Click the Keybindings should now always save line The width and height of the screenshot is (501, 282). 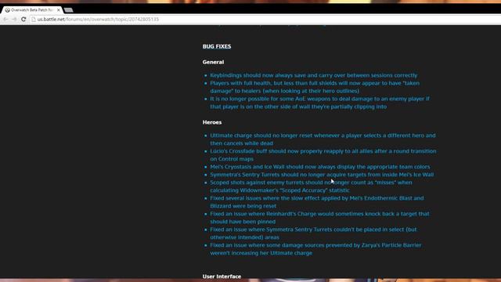point(313,75)
